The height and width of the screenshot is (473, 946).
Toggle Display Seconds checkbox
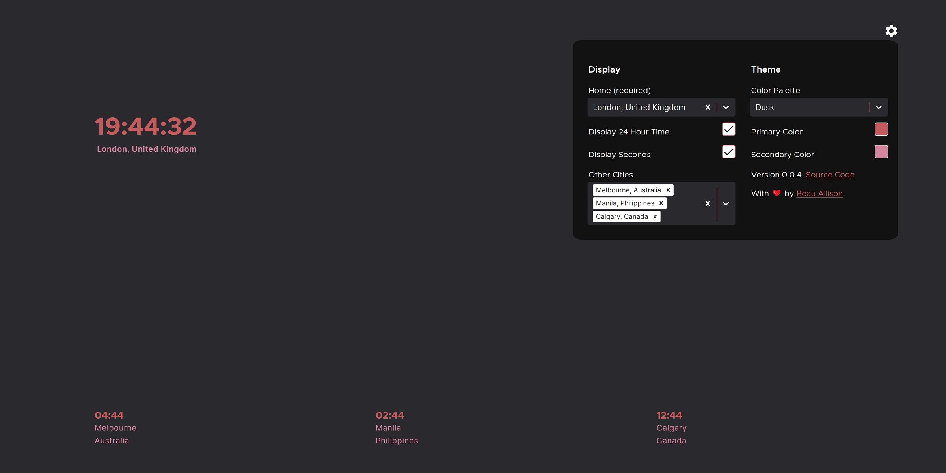click(x=728, y=152)
